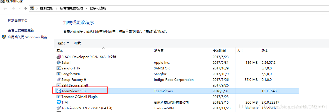Expand chevron after 所有控制面板项 breadcrumb
This screenshot has width=329, height=112.
point(86,8)
